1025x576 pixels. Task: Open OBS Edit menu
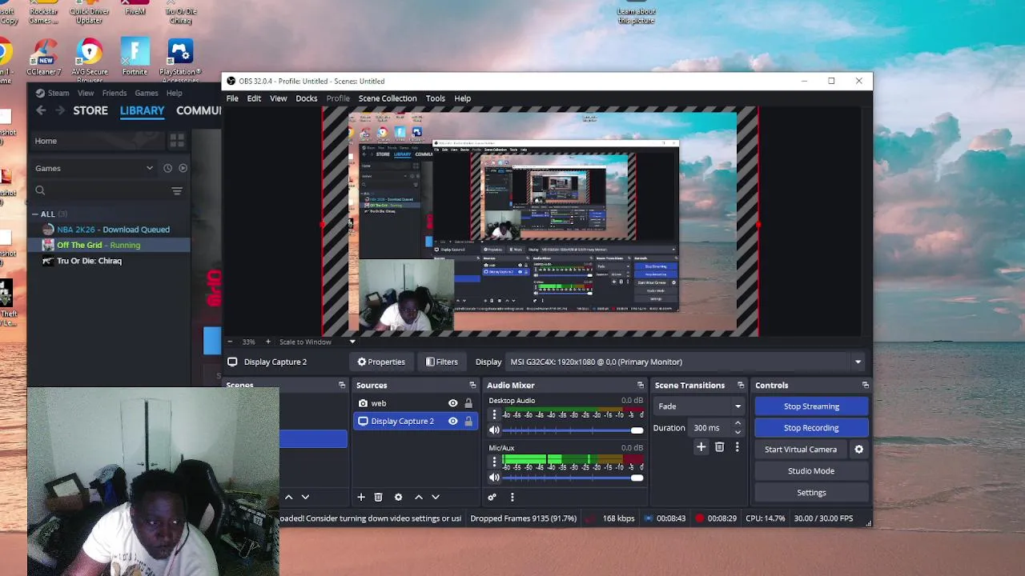[x=254, y=98]
